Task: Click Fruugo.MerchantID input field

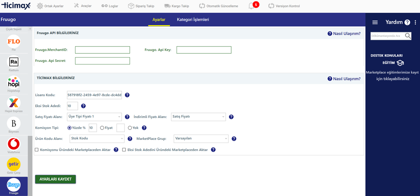Action: (x=102, y=50)
